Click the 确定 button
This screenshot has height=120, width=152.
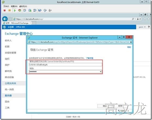pos(105,106)
